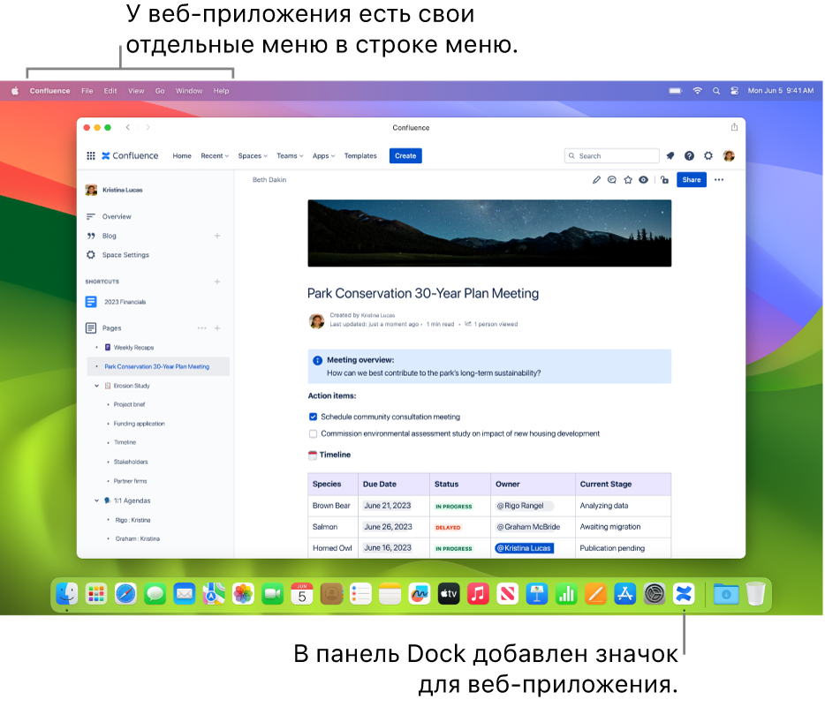825x707 pixels.
Task: Open the app switcher grid icon
Action: (90, 155)
